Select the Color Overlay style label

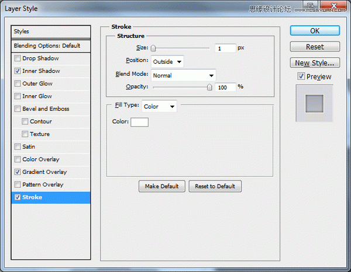click(41, 159)
